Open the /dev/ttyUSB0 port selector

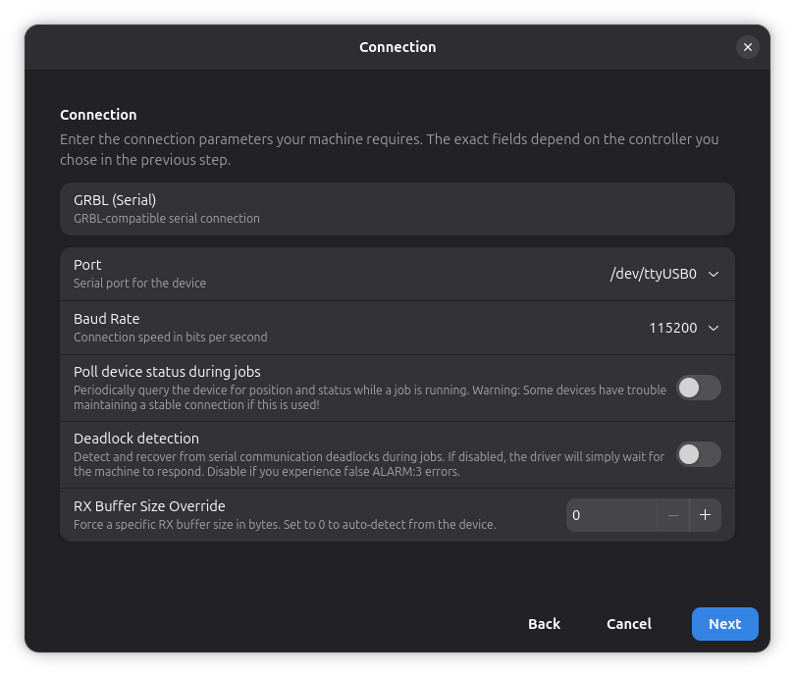coord(664,274)
